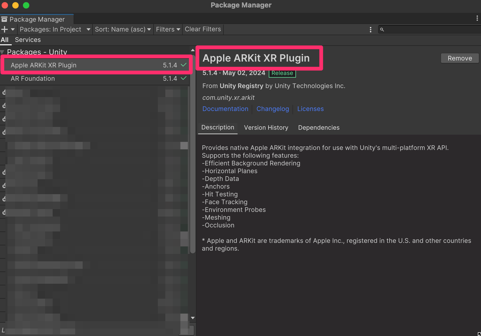This screenshot has height=336, width=481.
Task: Open the Licenses link
Action: [311, 109]
